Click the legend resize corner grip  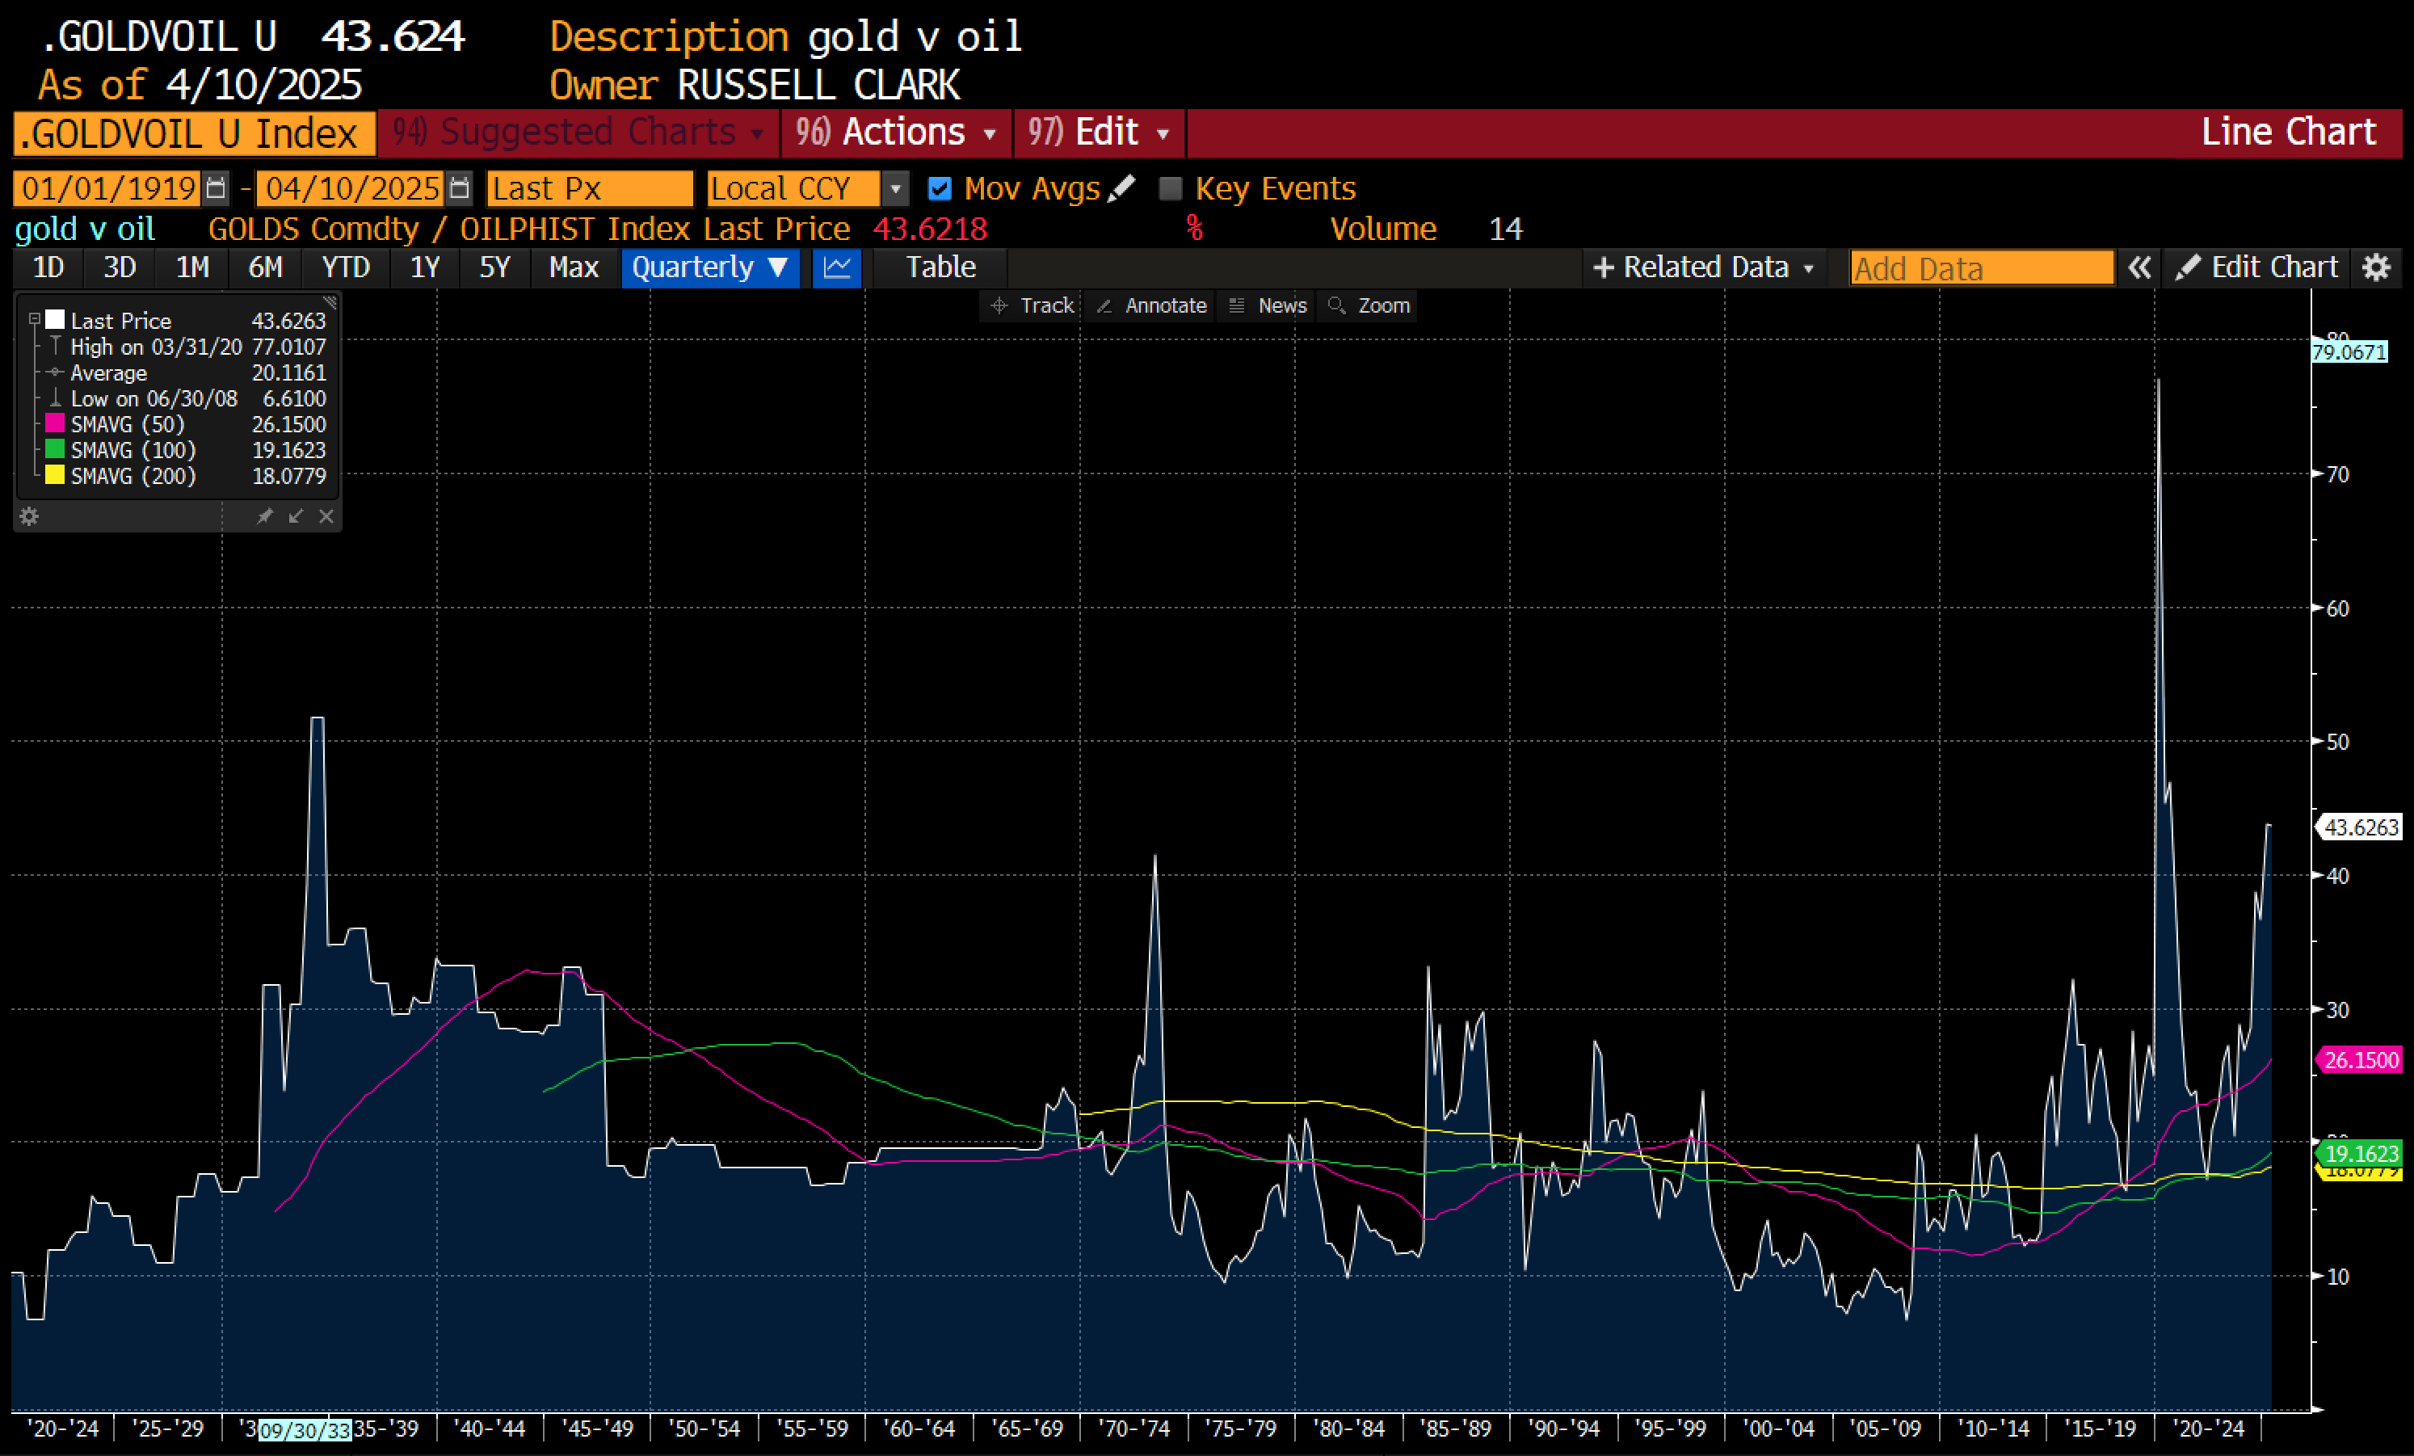[330, 301]
